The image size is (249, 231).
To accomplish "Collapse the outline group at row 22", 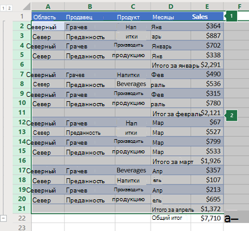I will (4, 218).
